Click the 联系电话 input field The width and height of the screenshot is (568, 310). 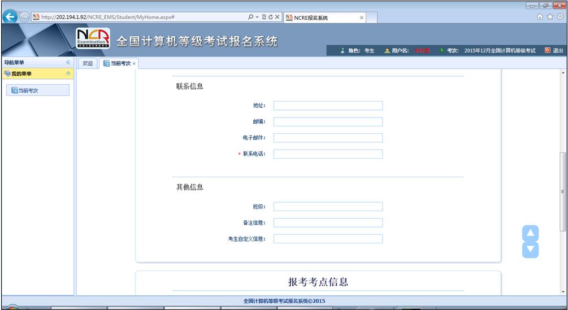pos(328,154)
